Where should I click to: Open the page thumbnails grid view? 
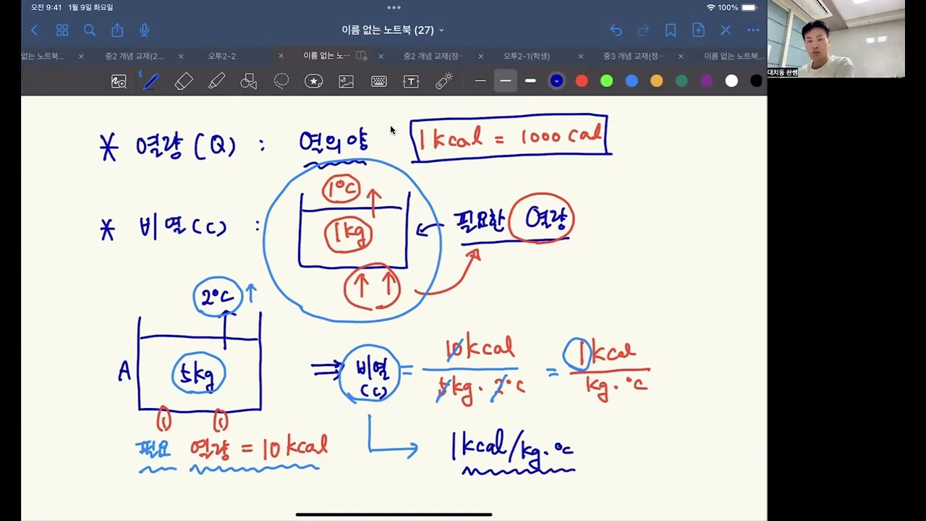62,30
